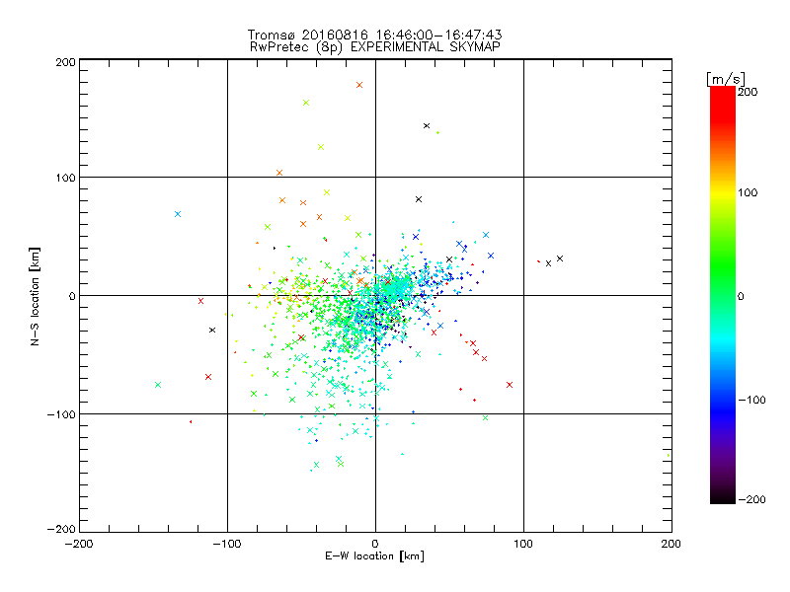The image size is (790, 592).
Task: Click the colorbar's "200" top tick label
Action: coord(748,92)
